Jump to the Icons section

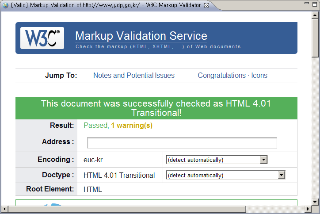259,76
